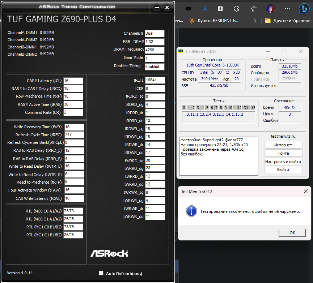Click the Свободно value 29661Mb

289,72
